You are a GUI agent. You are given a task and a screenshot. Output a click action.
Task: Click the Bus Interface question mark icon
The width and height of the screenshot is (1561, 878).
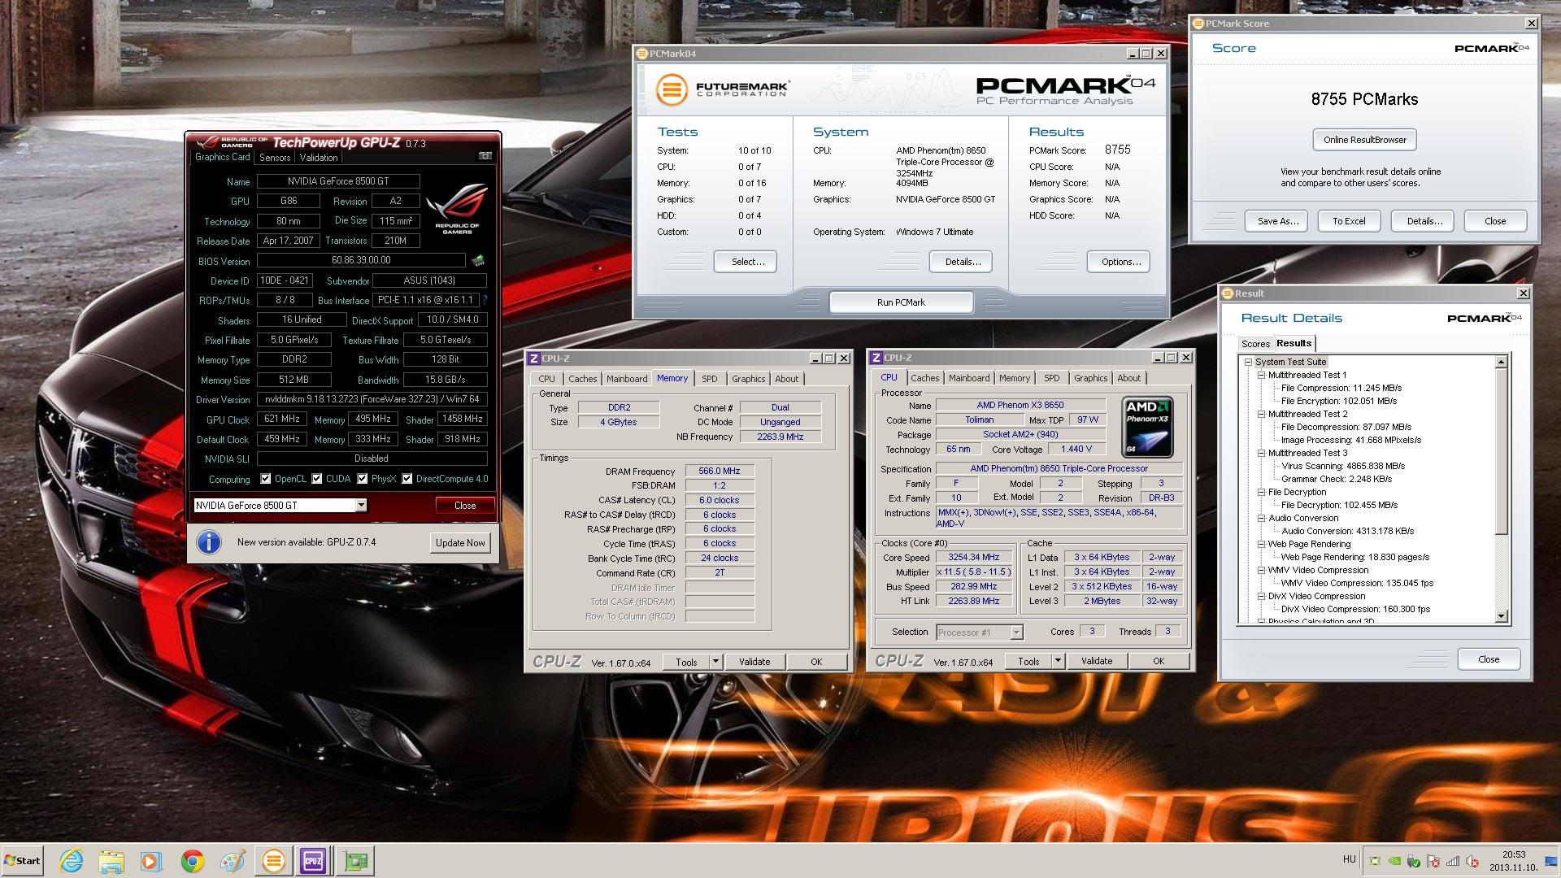coord(485,300)
